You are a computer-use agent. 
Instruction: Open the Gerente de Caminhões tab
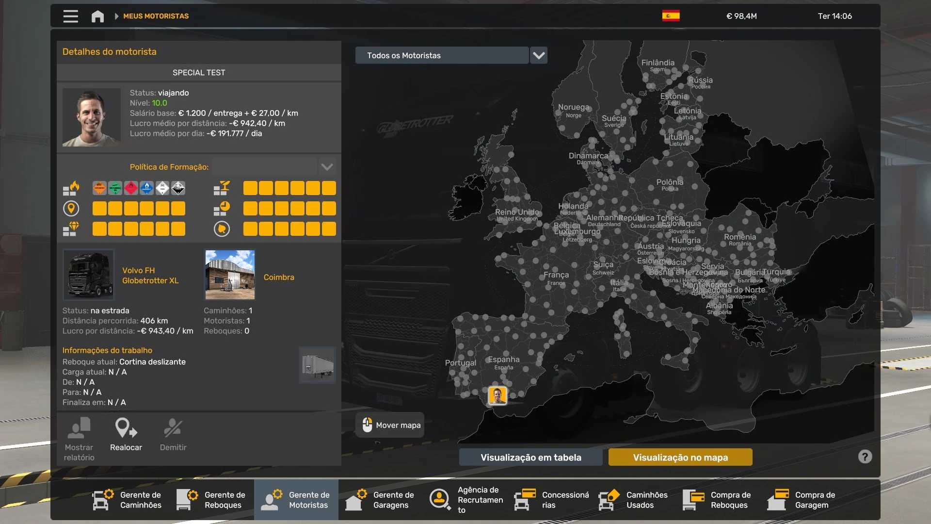128,500
